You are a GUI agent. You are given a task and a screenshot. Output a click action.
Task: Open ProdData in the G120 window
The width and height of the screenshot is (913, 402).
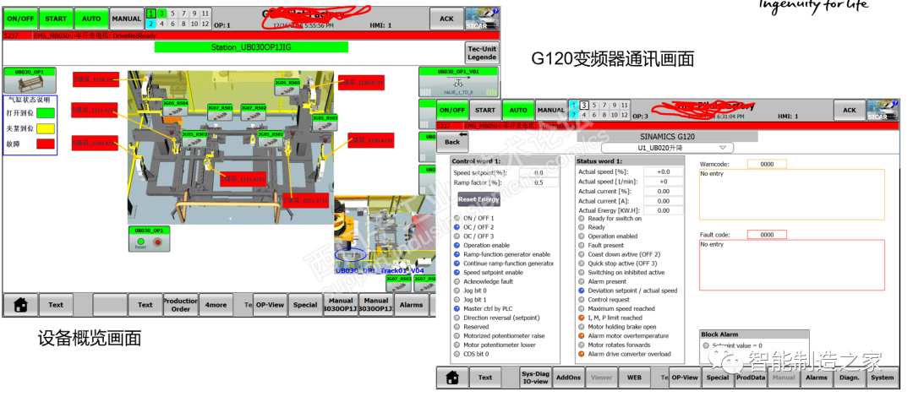[x=751, y=378]
